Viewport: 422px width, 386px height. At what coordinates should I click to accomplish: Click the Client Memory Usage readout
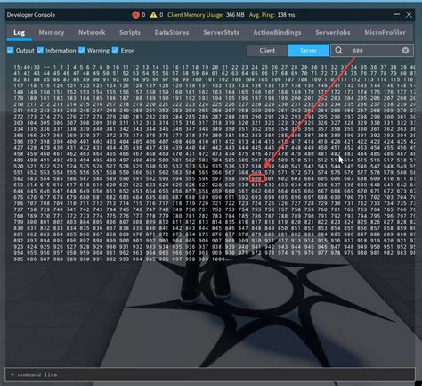[x=206, y=15]
